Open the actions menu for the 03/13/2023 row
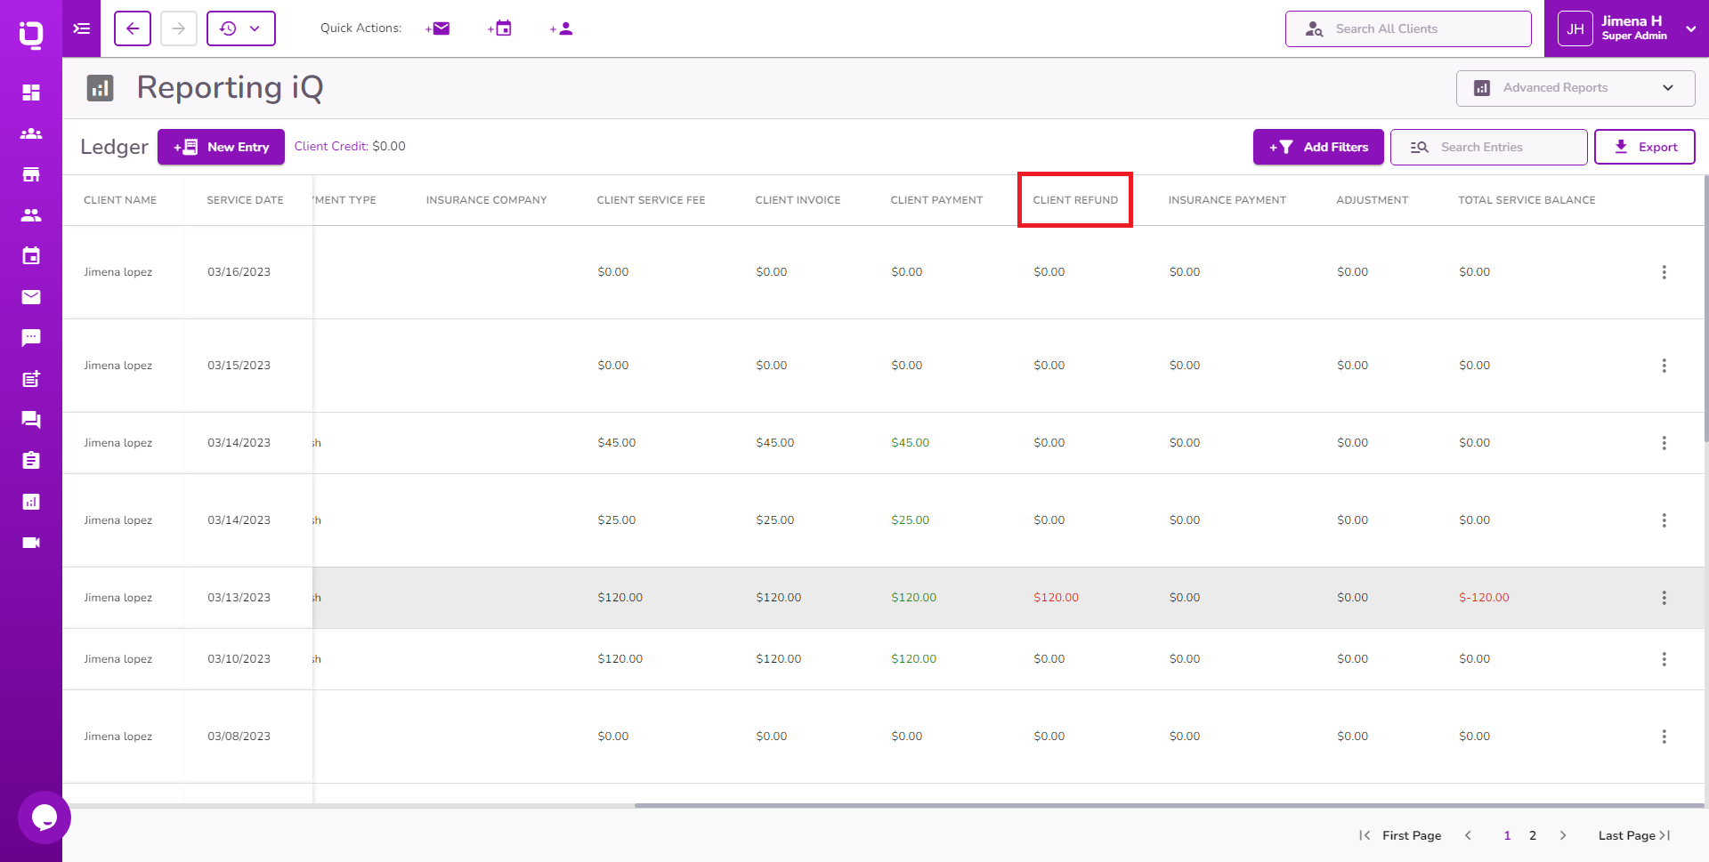The height and width of the screenshot is (862, 1709). coord(1664,598)
